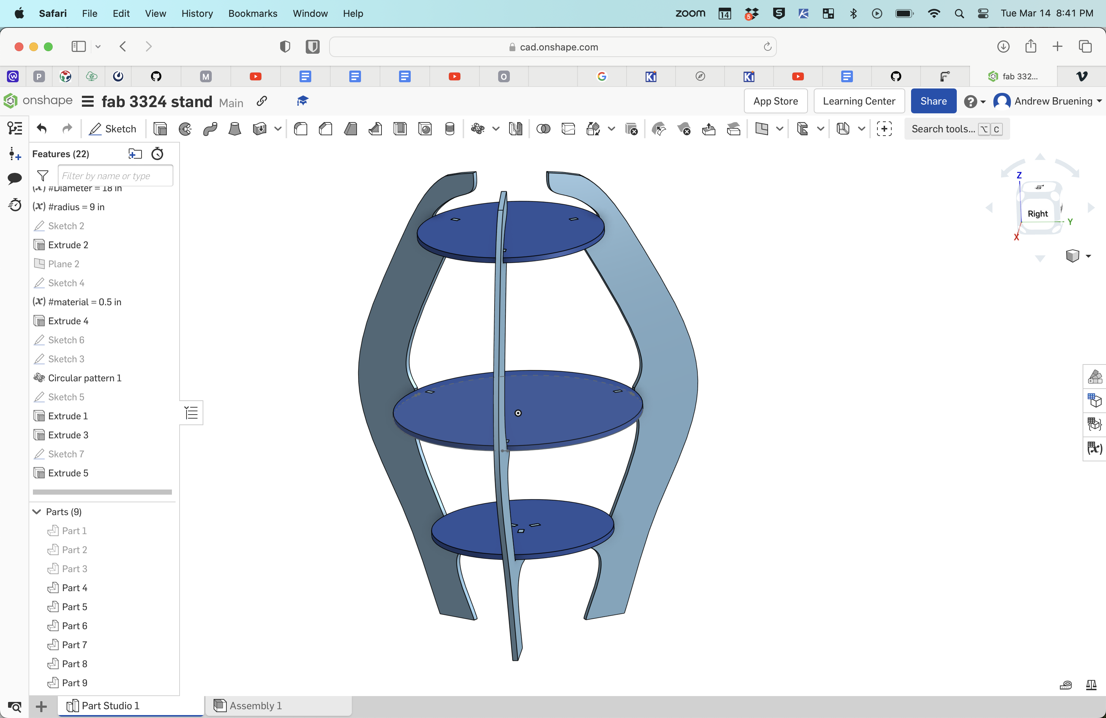
Task: Open the Plane tool
Action: pyautogui.click(x=761, y=129)
